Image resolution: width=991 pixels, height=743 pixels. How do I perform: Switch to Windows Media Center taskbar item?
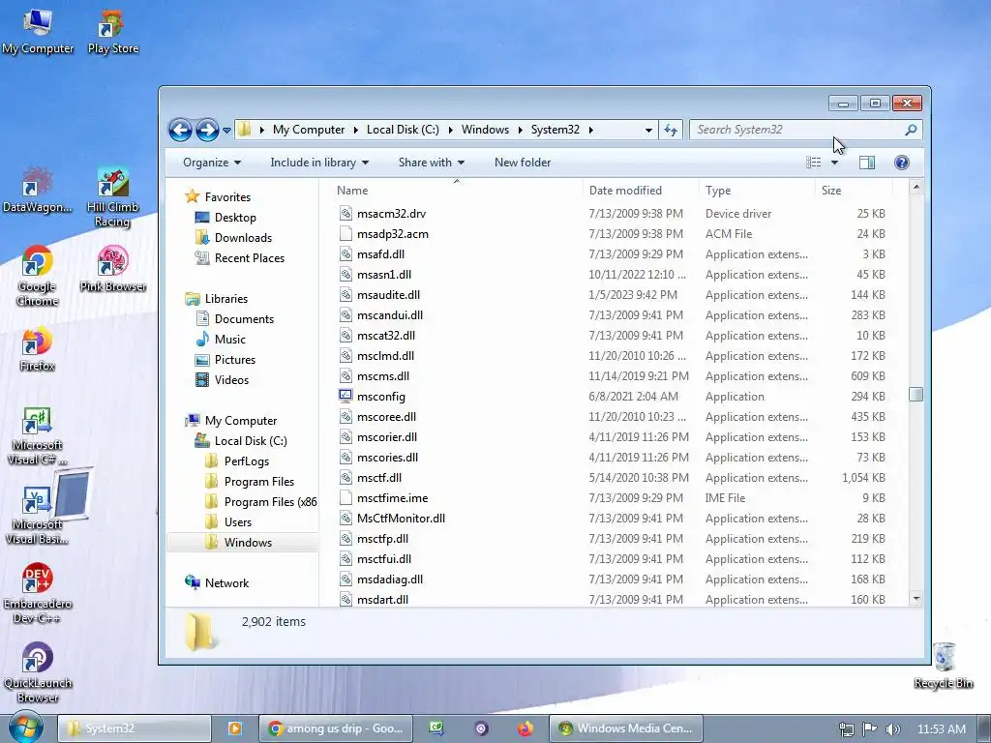[626, 728]
